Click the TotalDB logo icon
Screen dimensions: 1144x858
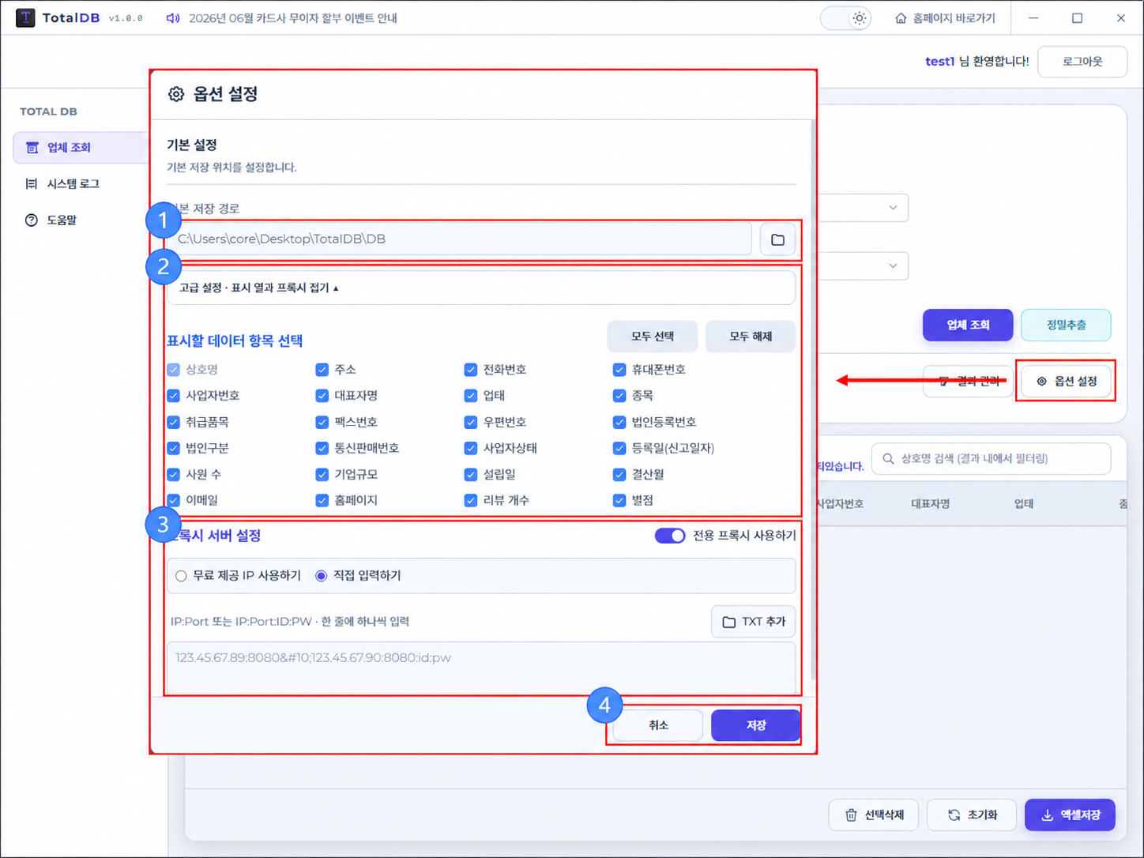coord(25,17)
